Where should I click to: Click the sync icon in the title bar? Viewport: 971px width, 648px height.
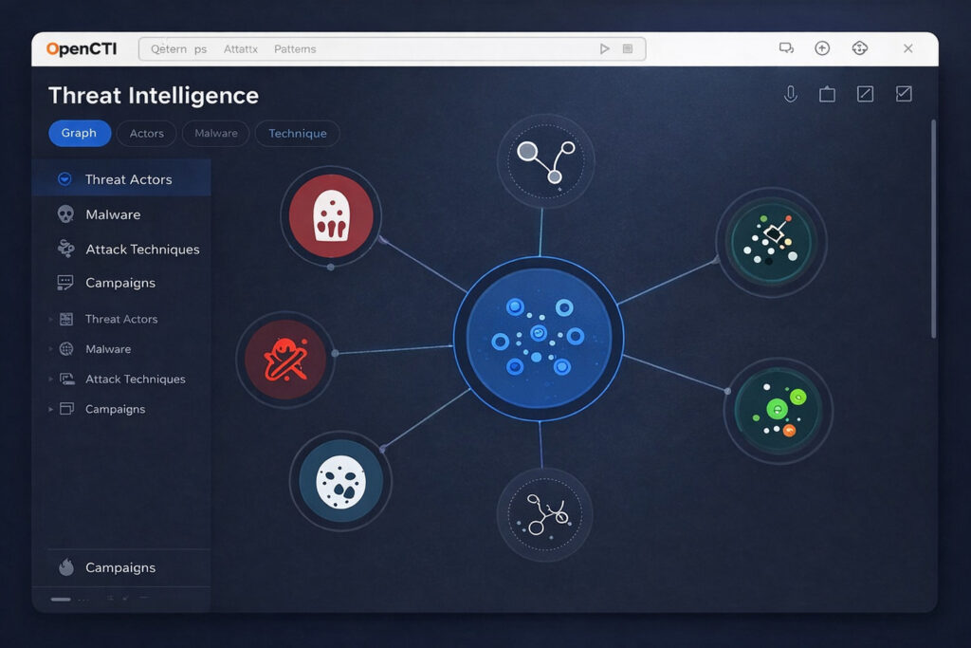(x=860, y=47)
